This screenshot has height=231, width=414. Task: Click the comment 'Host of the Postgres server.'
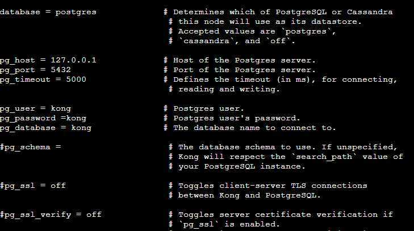pos(244,60)
